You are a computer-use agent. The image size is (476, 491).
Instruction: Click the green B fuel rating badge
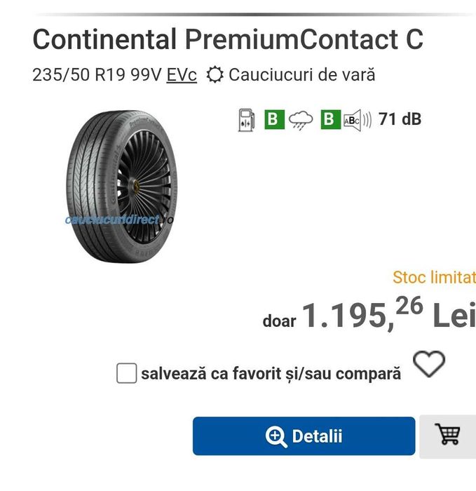[x=274, y=119]
